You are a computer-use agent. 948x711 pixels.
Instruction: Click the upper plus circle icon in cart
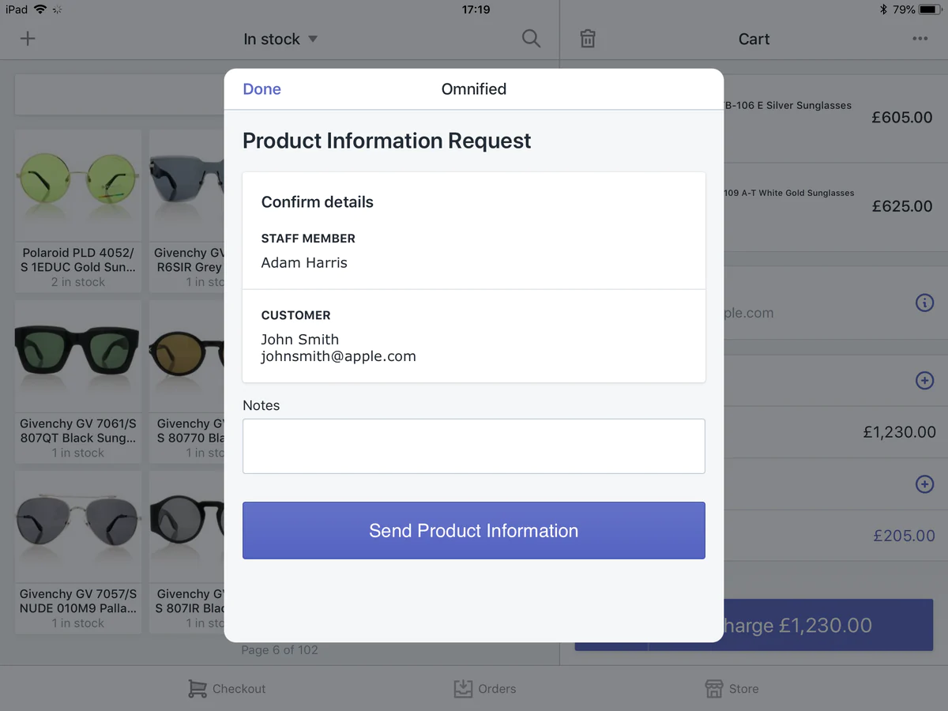tap(924, 381)
